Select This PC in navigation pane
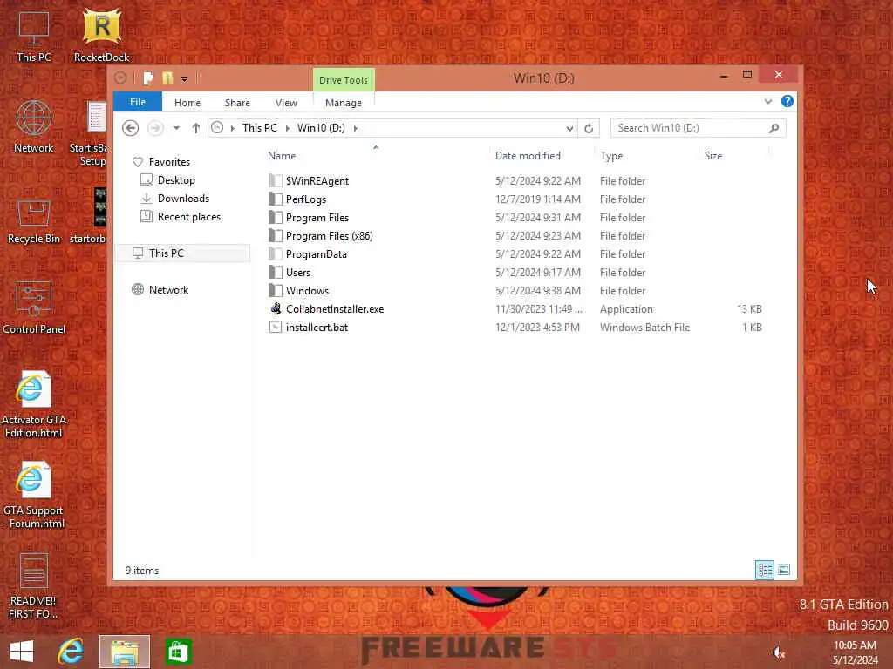The image size is (893, 669). click(x=182, y=253)
